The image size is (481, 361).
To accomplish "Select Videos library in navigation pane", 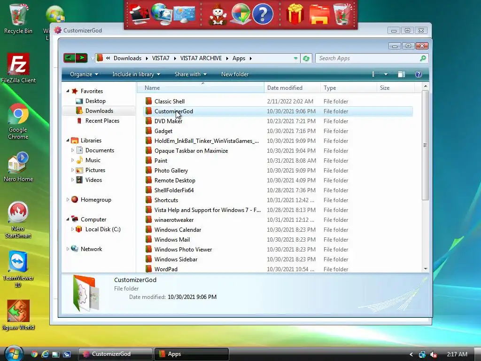I will coord(93,180).
